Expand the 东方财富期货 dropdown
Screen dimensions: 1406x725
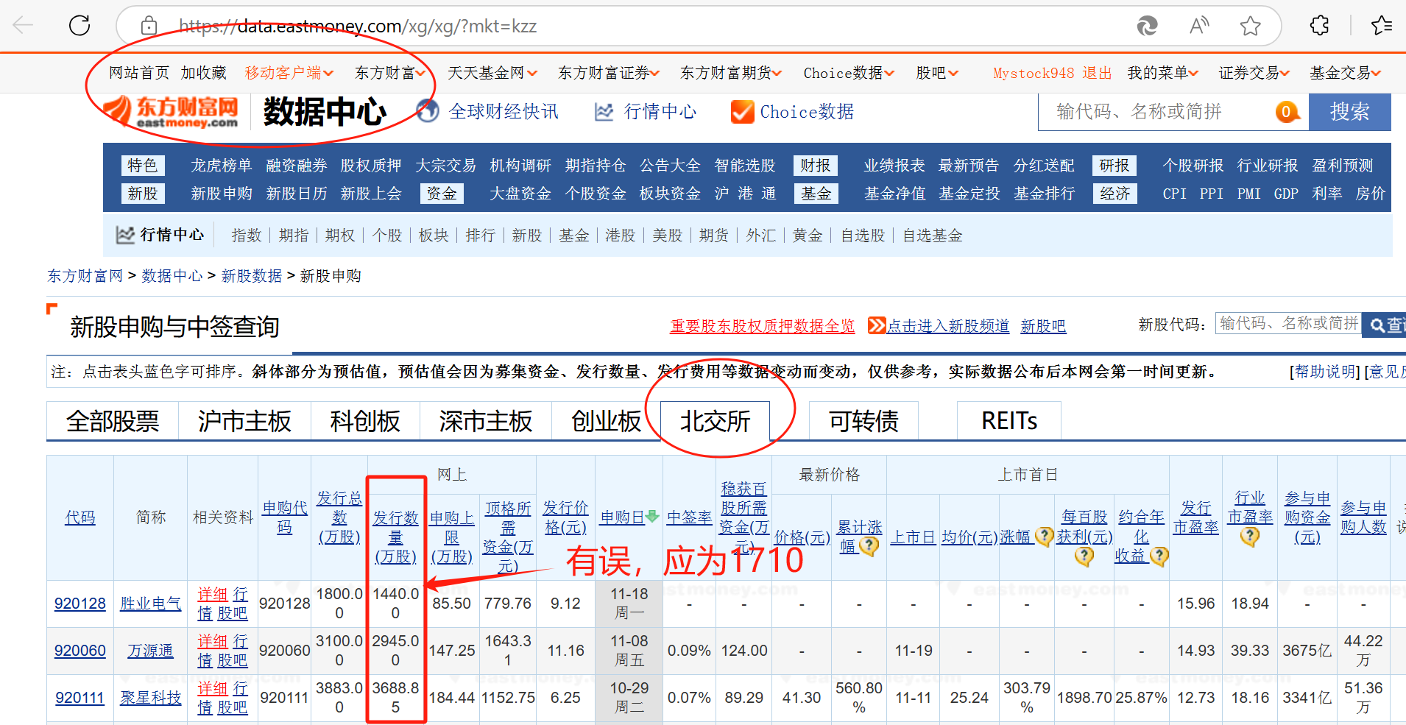[x=730, y=73]
